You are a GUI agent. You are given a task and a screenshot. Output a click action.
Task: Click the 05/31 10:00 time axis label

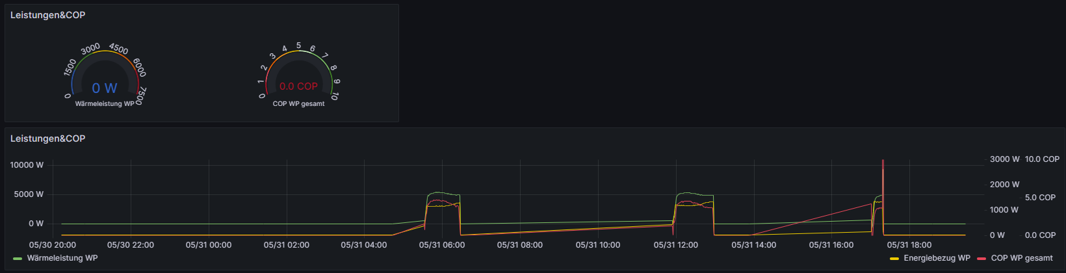[x=598, y=245]
